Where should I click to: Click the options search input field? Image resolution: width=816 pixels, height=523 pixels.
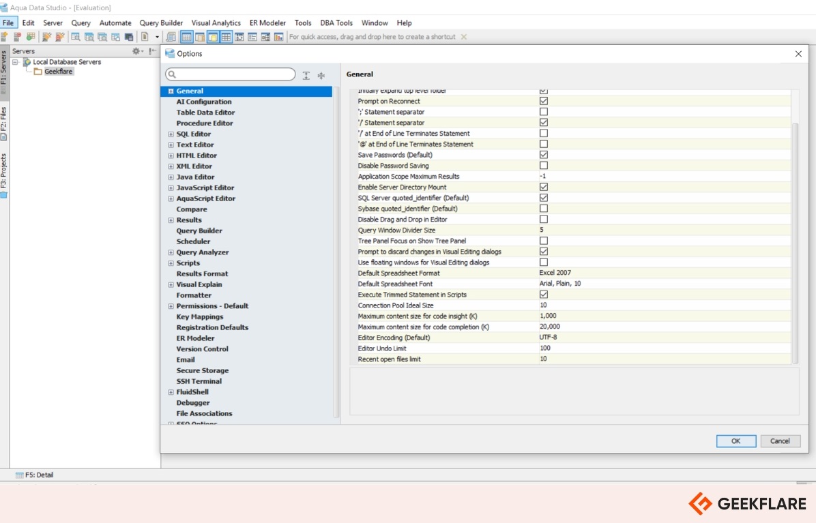[x=231, y=74]
